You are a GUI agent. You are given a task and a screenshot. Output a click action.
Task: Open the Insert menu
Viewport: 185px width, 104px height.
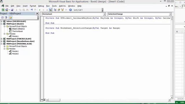click(x=25, y=6)
